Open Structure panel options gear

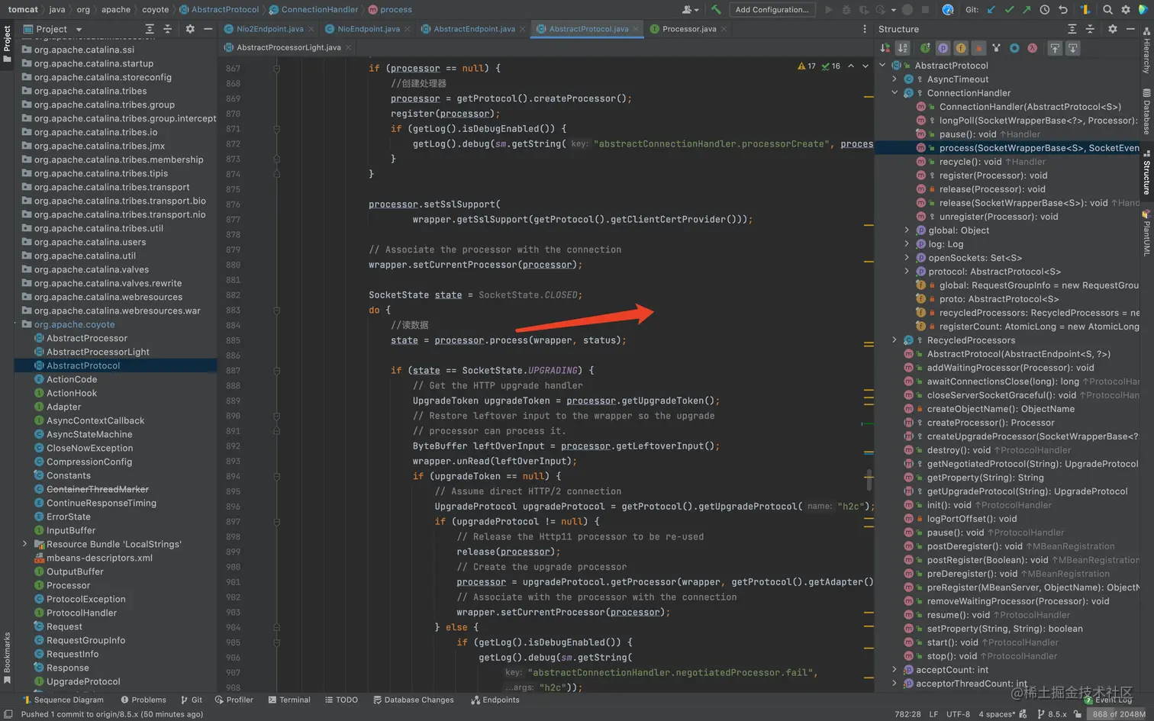click(x=1113, y=29)
